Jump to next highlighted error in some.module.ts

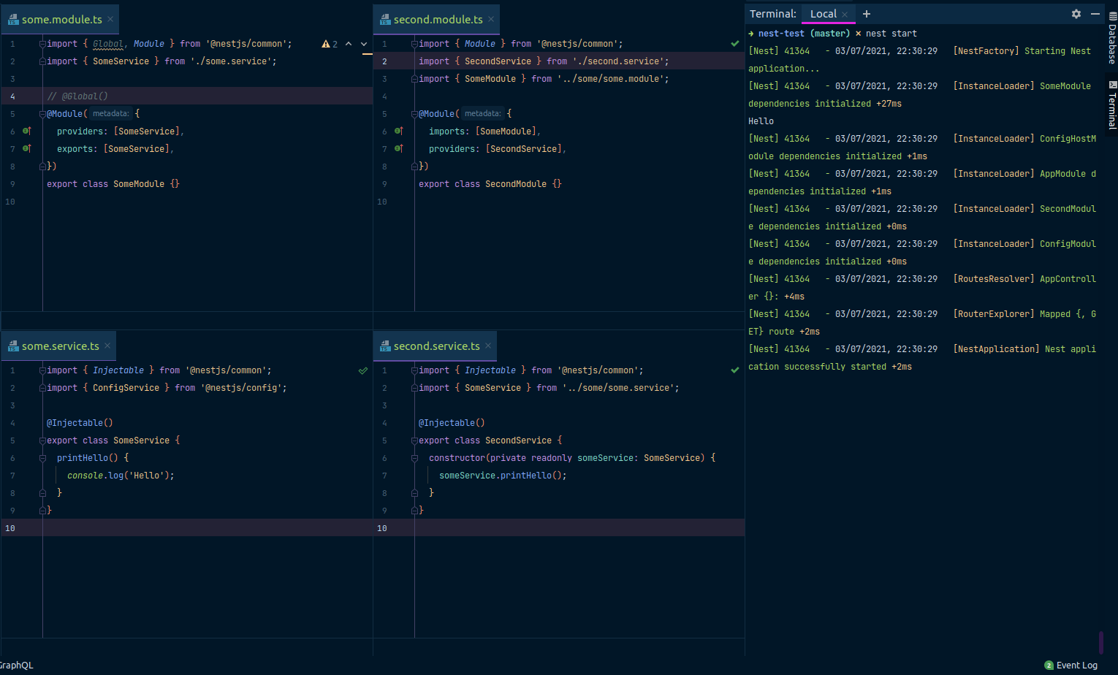pos(364,44)
